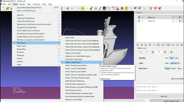This screenshot has height=102, width=184.
Task: Open the Color Creation and Processing submenu
Action: (28, 31)
